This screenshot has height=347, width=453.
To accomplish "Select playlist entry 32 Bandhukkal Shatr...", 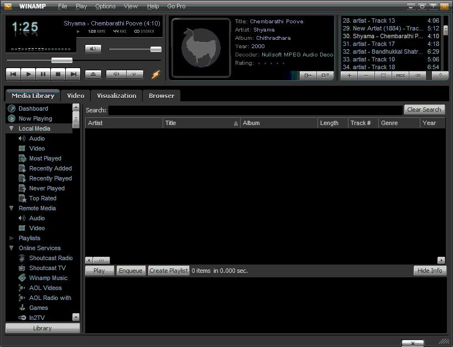I will click(391, 51).
